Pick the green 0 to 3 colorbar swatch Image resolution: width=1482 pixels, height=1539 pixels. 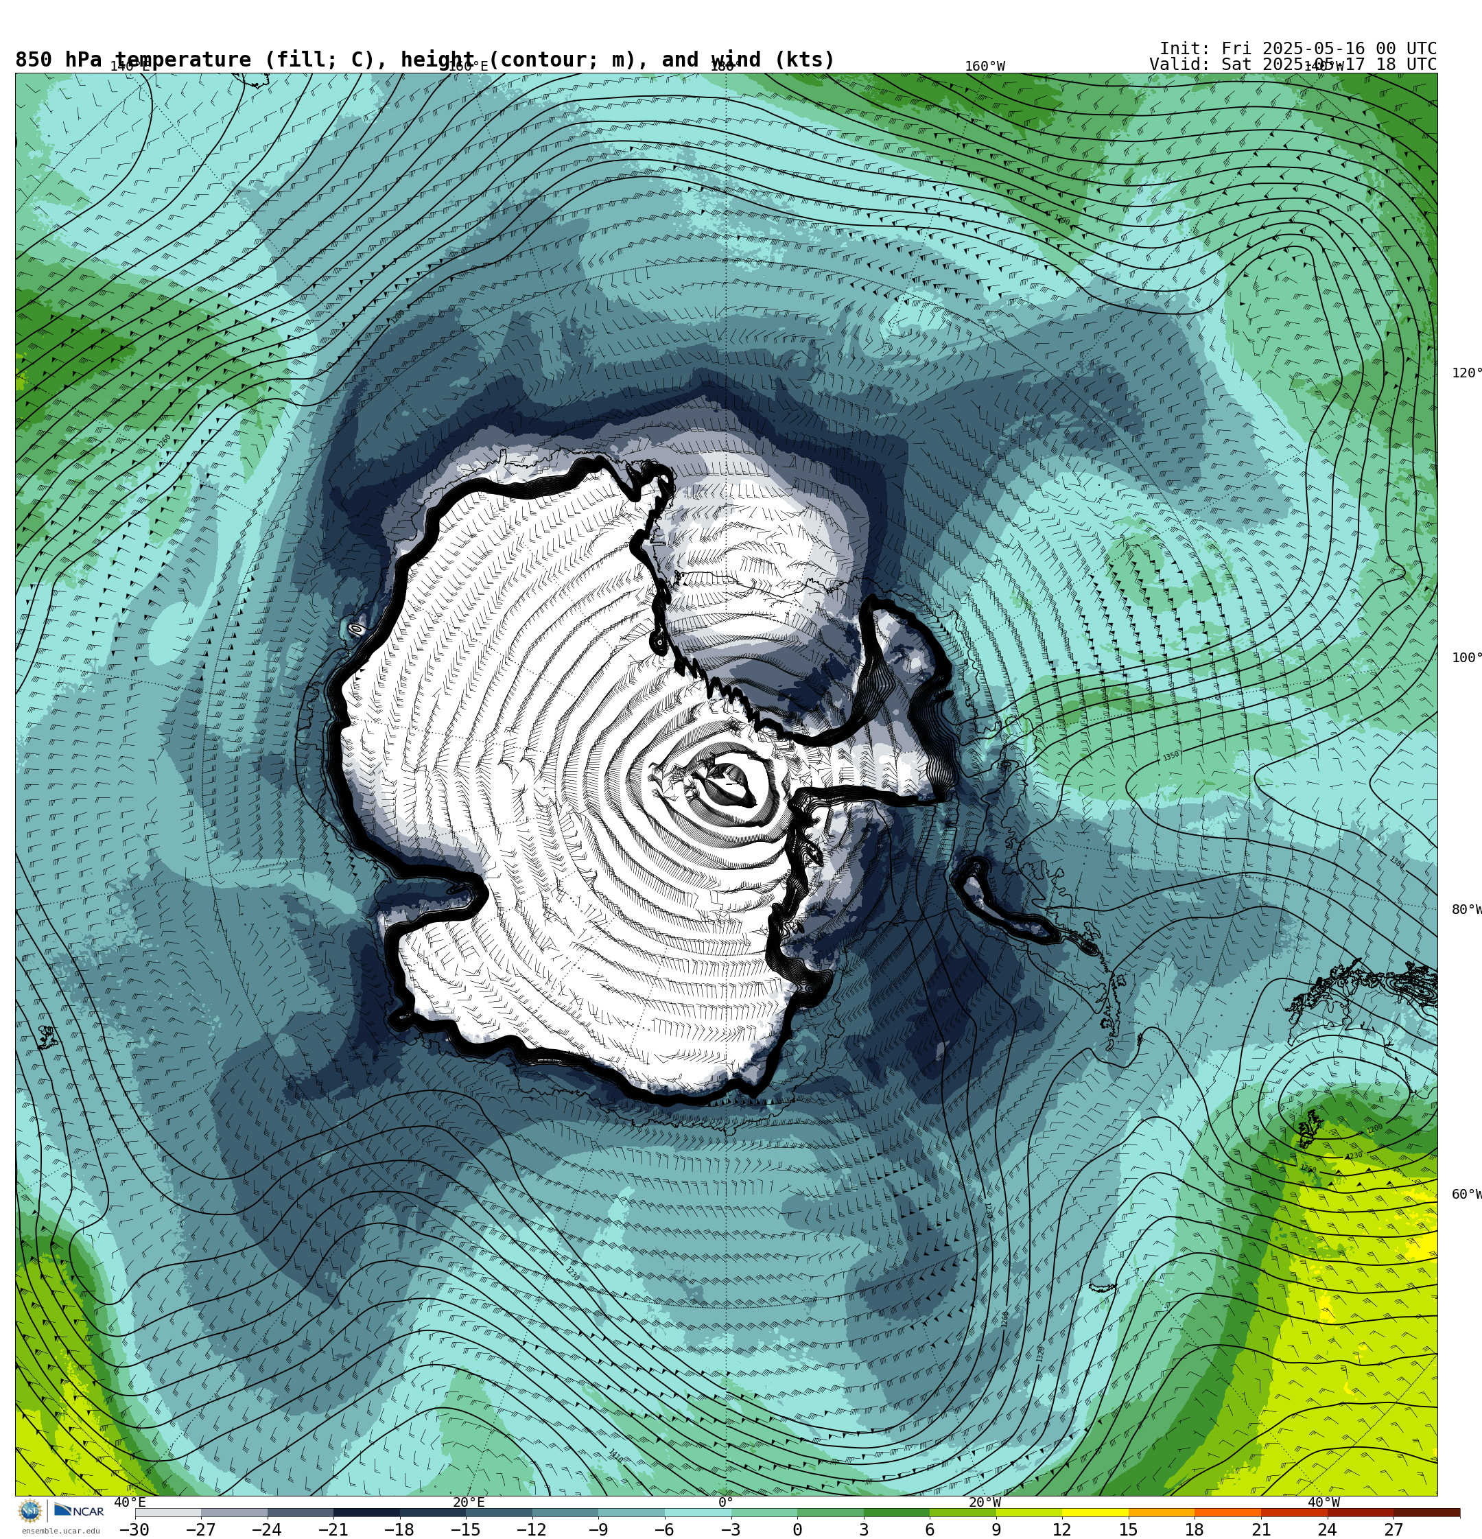(830, 1513)
